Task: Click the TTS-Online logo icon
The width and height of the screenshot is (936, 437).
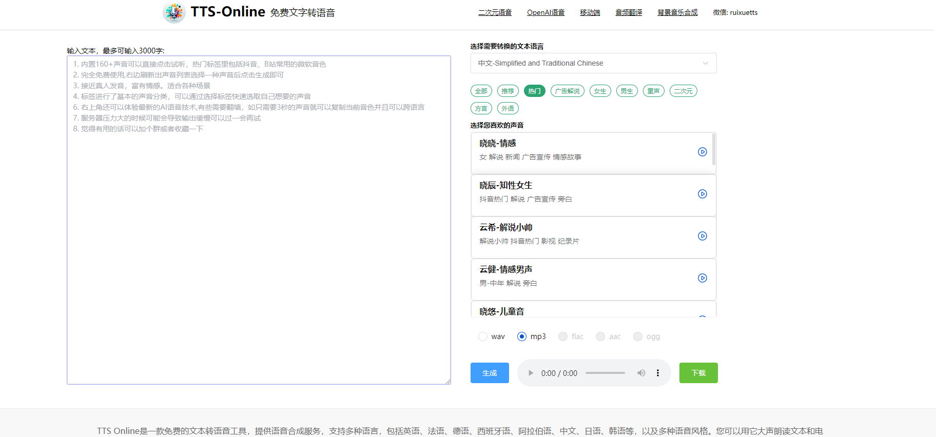Action: point(174,12)
